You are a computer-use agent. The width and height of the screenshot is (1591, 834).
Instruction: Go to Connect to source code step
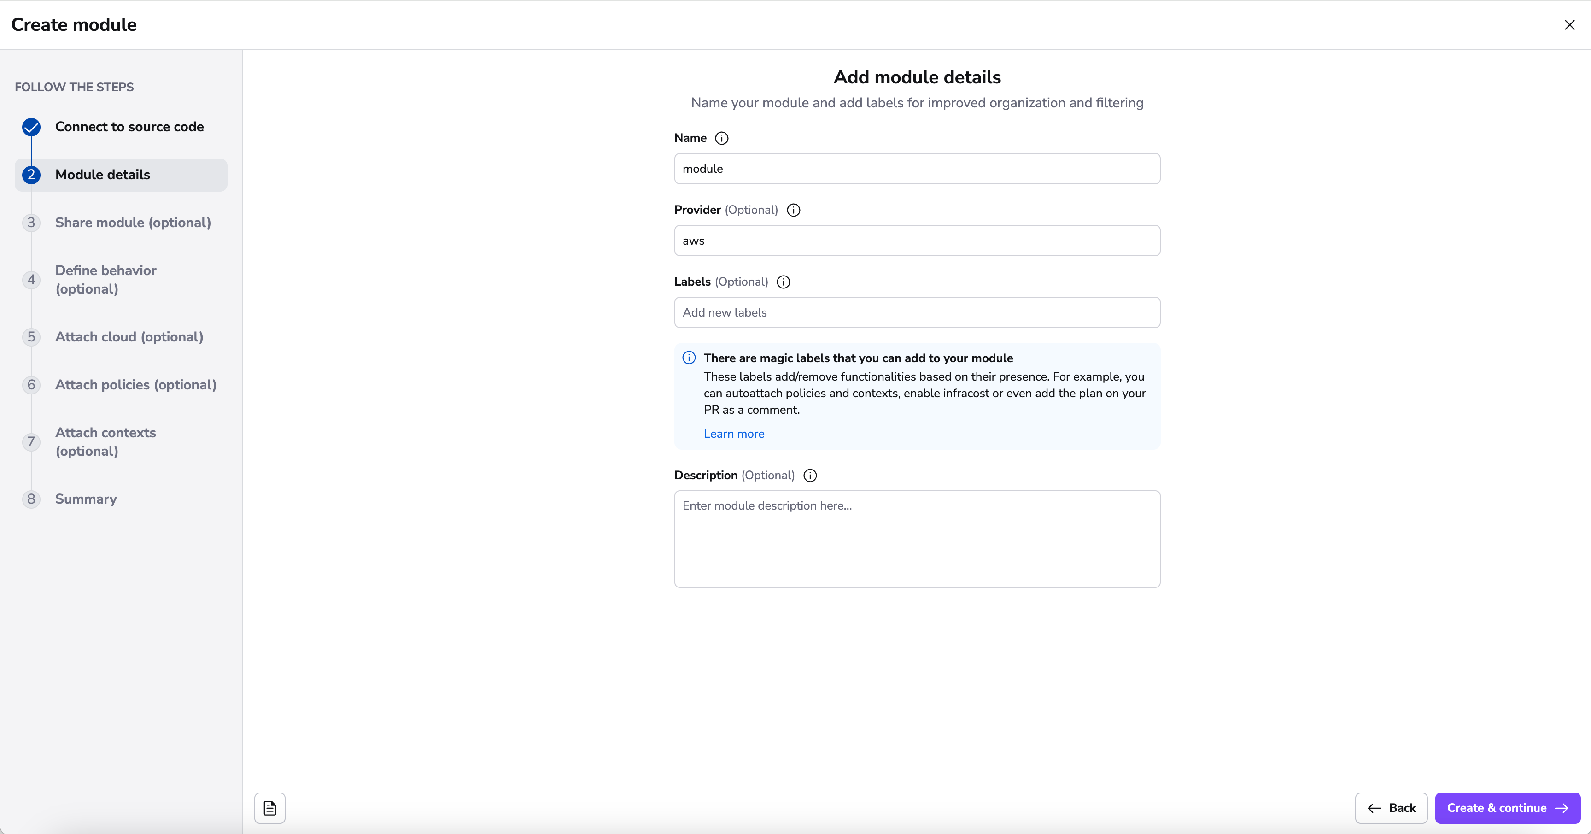[x=129, y=127]
